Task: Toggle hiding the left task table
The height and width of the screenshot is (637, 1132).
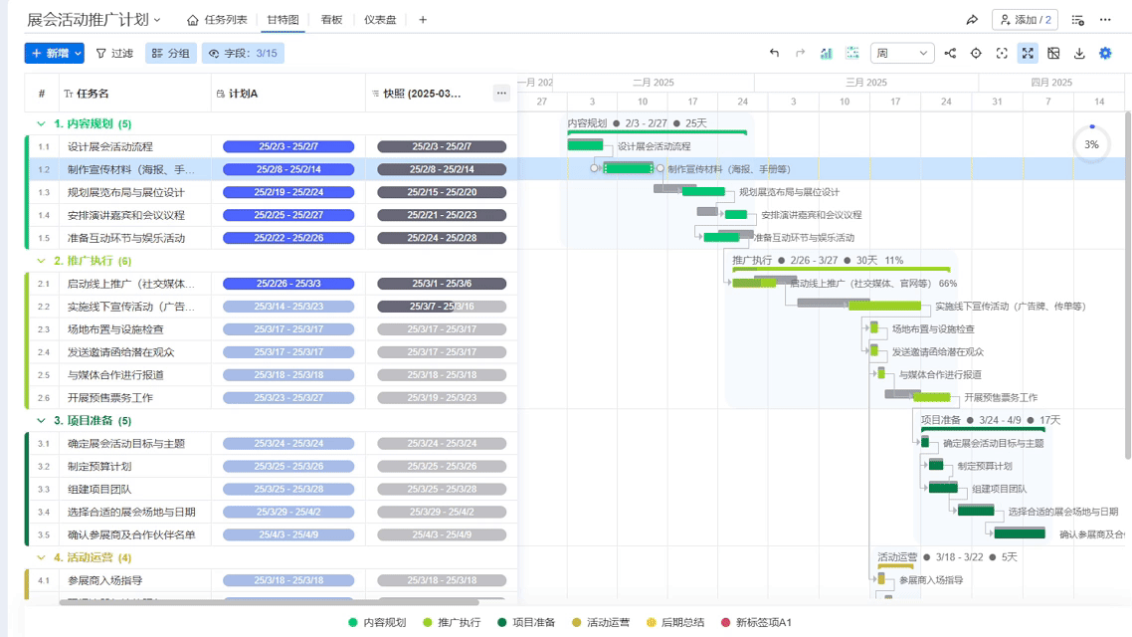Action: [1052, 54]
